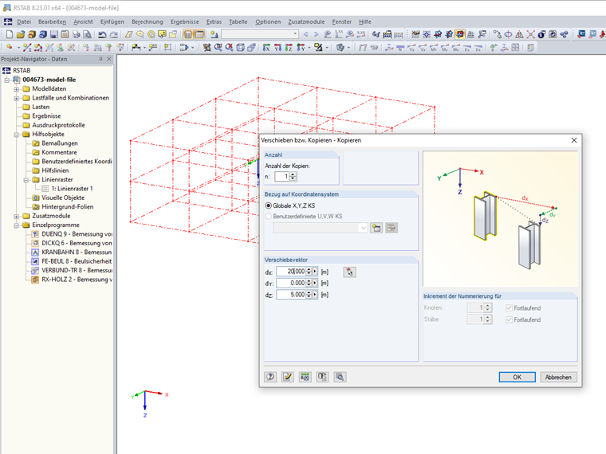Click the dialog's detail settings icon

point(322,377)
